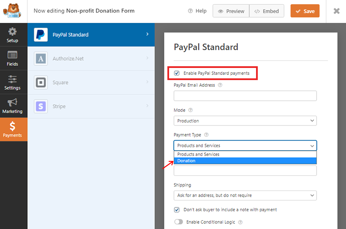346x229 pixels.
Task: Focus the PayPal Email Address field
Action: click(245, 96)
